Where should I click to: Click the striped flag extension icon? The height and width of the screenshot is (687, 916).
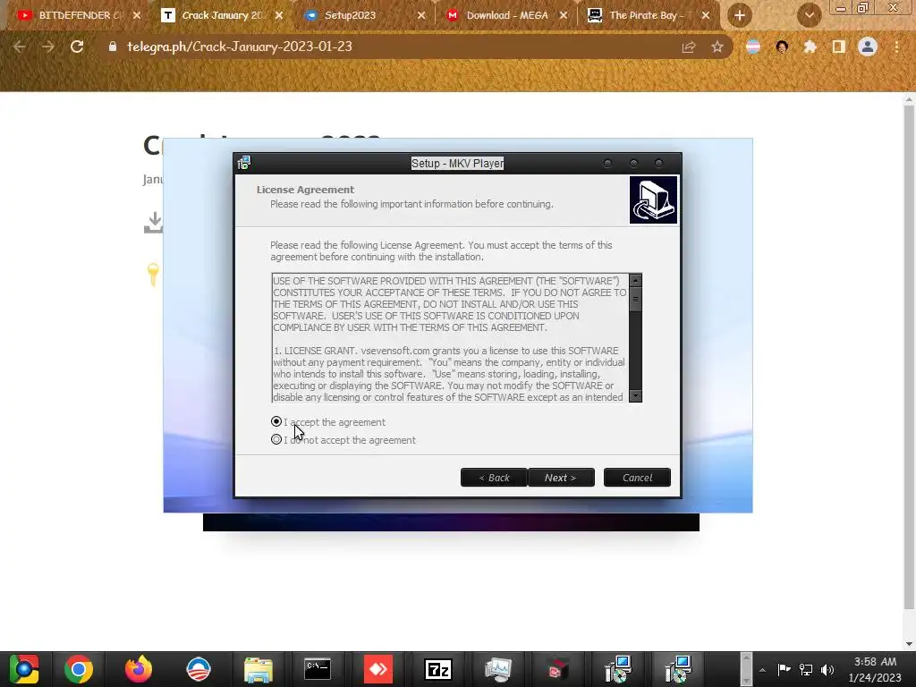[x=753, y=47]
